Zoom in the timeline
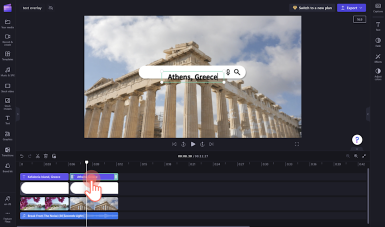The image size is (385, 227). (356, 156)
